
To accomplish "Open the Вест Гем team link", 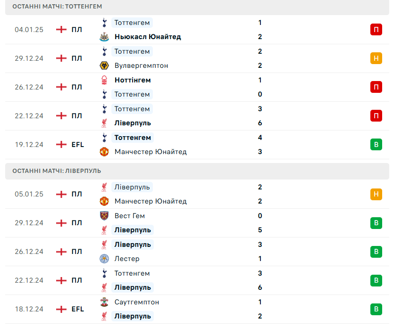I will click(x=130, y=216).
